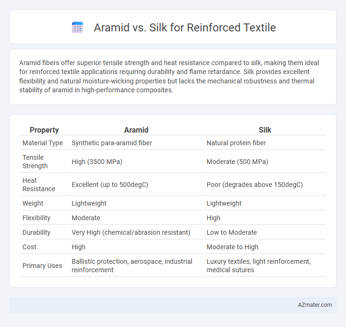Click the 'Low to Moderate' cell
Viewport: 346px width, 327px height.
point(232,232)
